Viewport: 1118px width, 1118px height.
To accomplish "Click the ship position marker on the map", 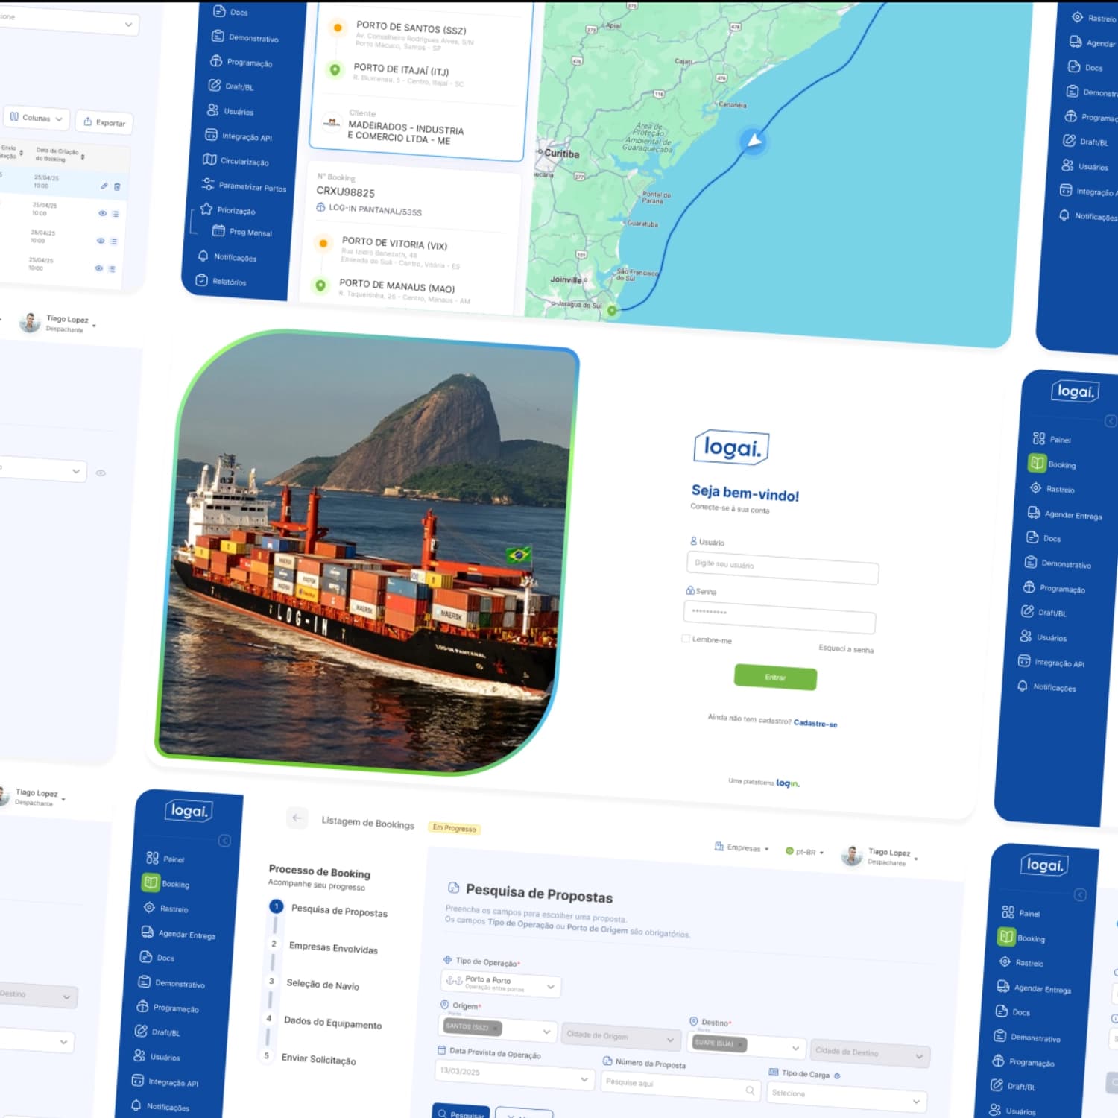I will [x=754, y=141].
